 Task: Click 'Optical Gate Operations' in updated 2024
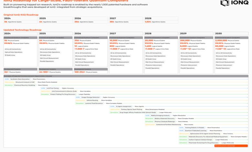pos(14,52)
